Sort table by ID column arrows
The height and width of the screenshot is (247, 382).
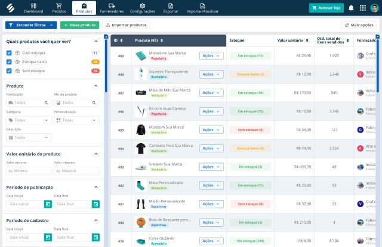(121, 40)
